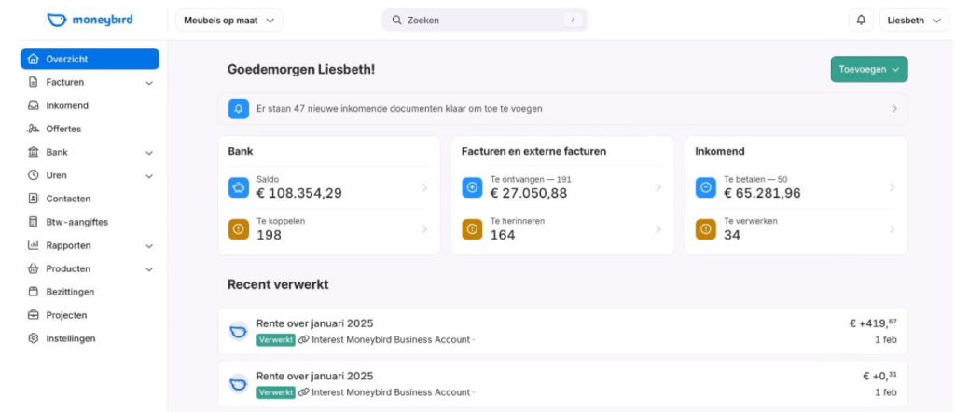Open Te herinneren 164 row
The height and width of the screenshot is (412, 955).
click(x=562, y=229)
